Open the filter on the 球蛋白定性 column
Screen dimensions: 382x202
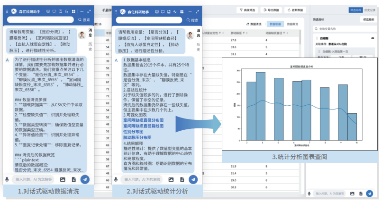[220, 33]
